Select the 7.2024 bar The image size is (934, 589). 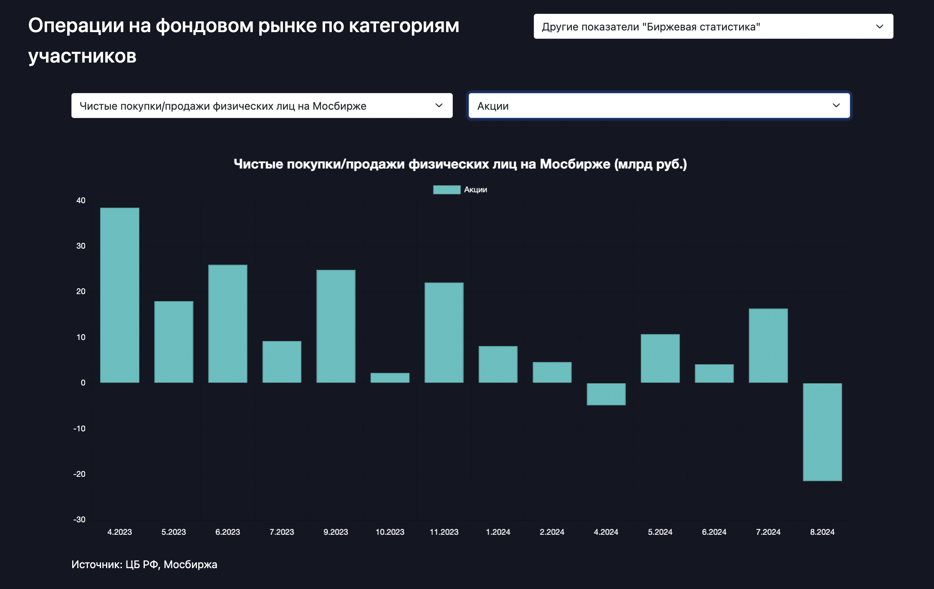pos(768,345)
